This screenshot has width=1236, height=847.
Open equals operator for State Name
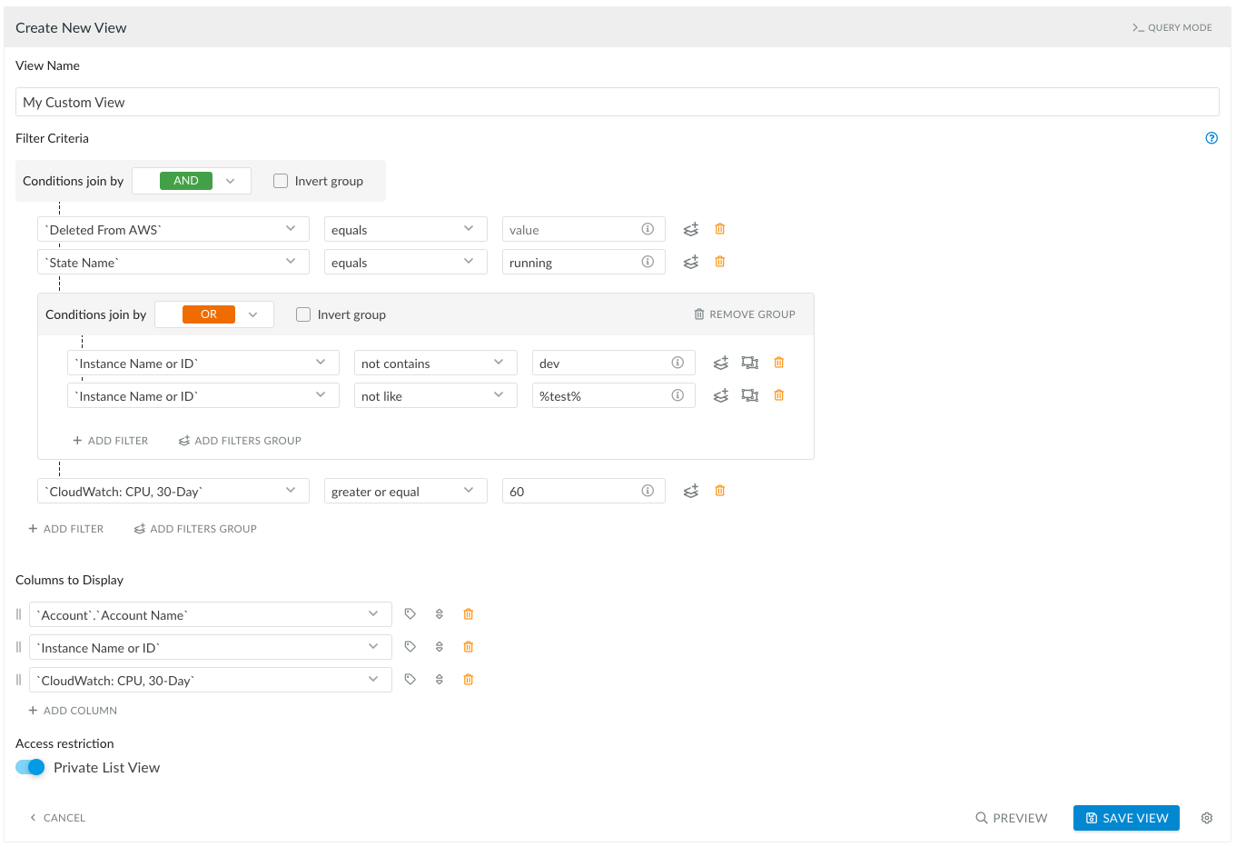[406, 262]
